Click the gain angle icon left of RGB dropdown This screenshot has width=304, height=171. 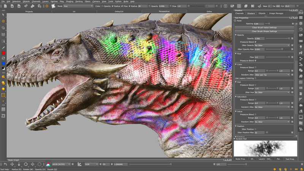[79, 164]
